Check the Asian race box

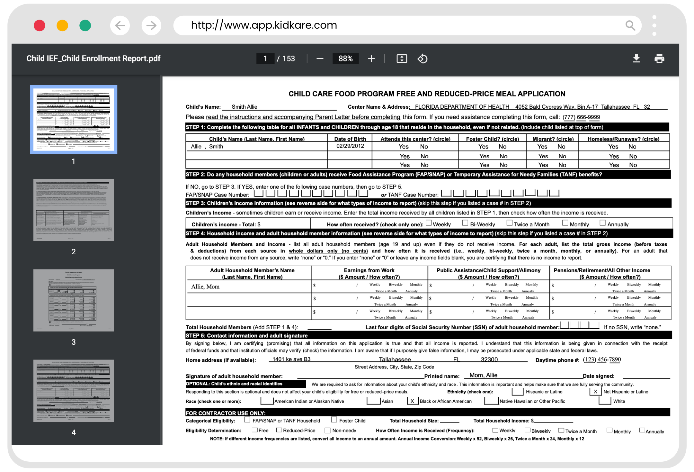click(x=373, y=401)
